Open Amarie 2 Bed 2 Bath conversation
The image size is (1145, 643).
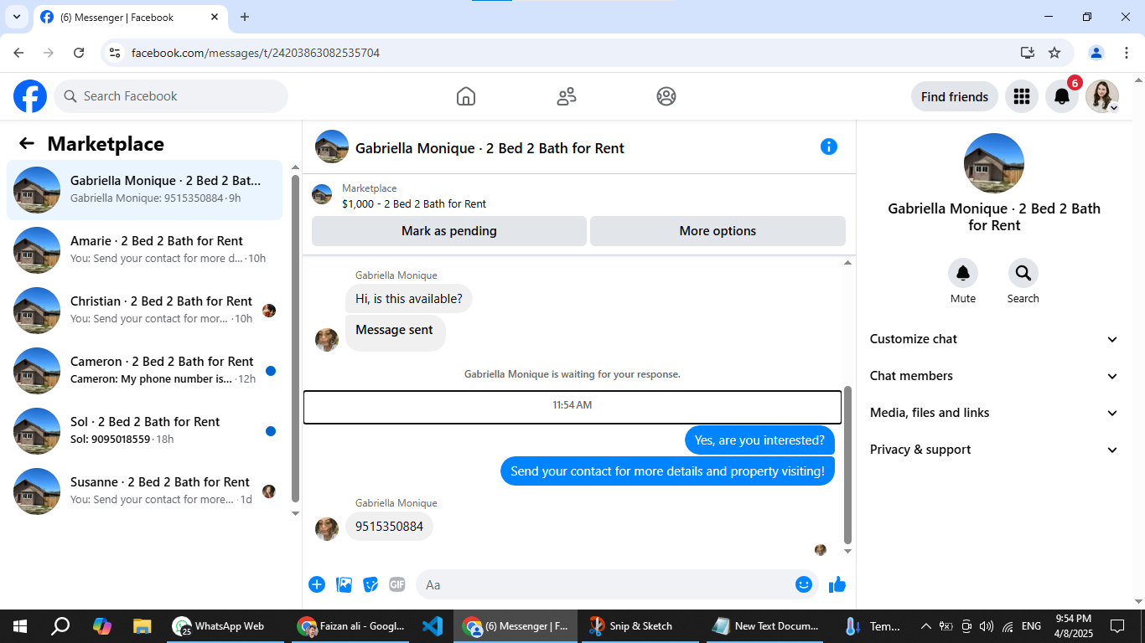145,250
